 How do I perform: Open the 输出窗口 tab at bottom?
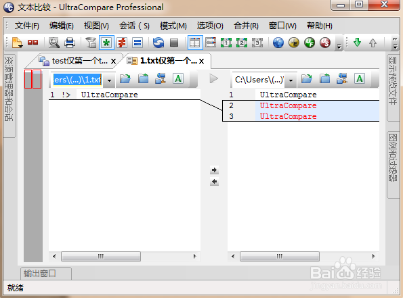pos(46,274)
